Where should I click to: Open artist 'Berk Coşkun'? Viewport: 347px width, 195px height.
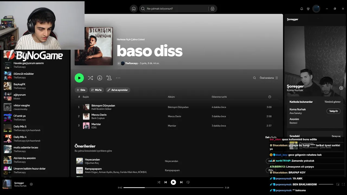click(98, 118)
